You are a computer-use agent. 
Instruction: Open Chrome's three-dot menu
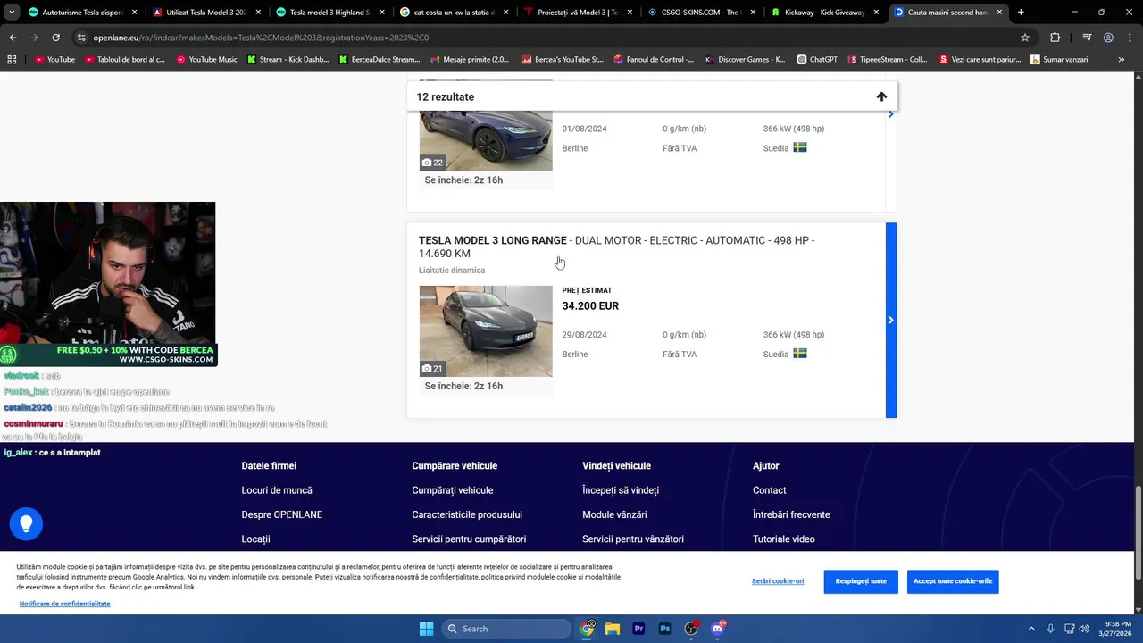click(x=1130, y=38)
